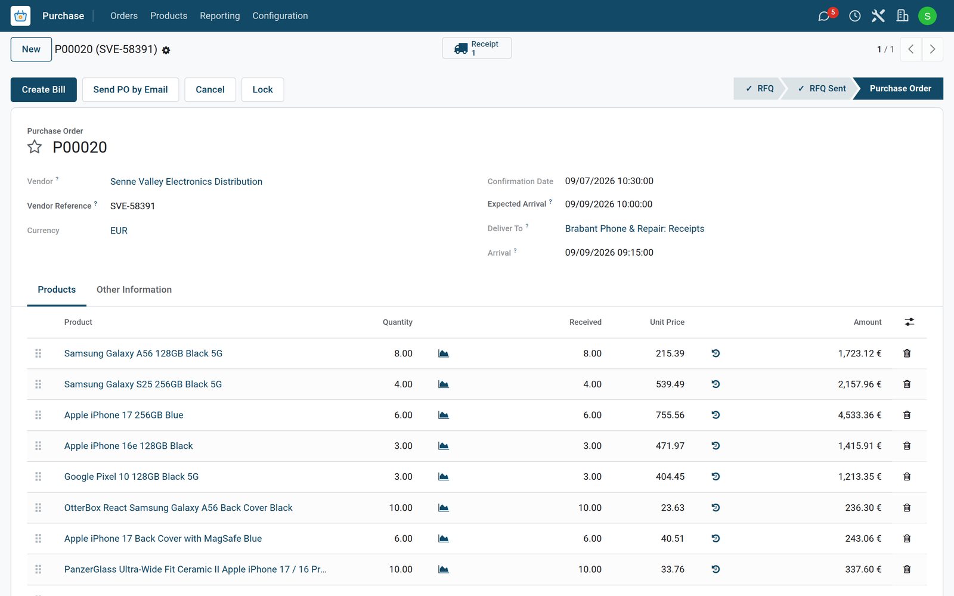Delete the Apple iPhone 16e line
The height and width of the screenshot is (596, 954).
(x=907, y=446)
